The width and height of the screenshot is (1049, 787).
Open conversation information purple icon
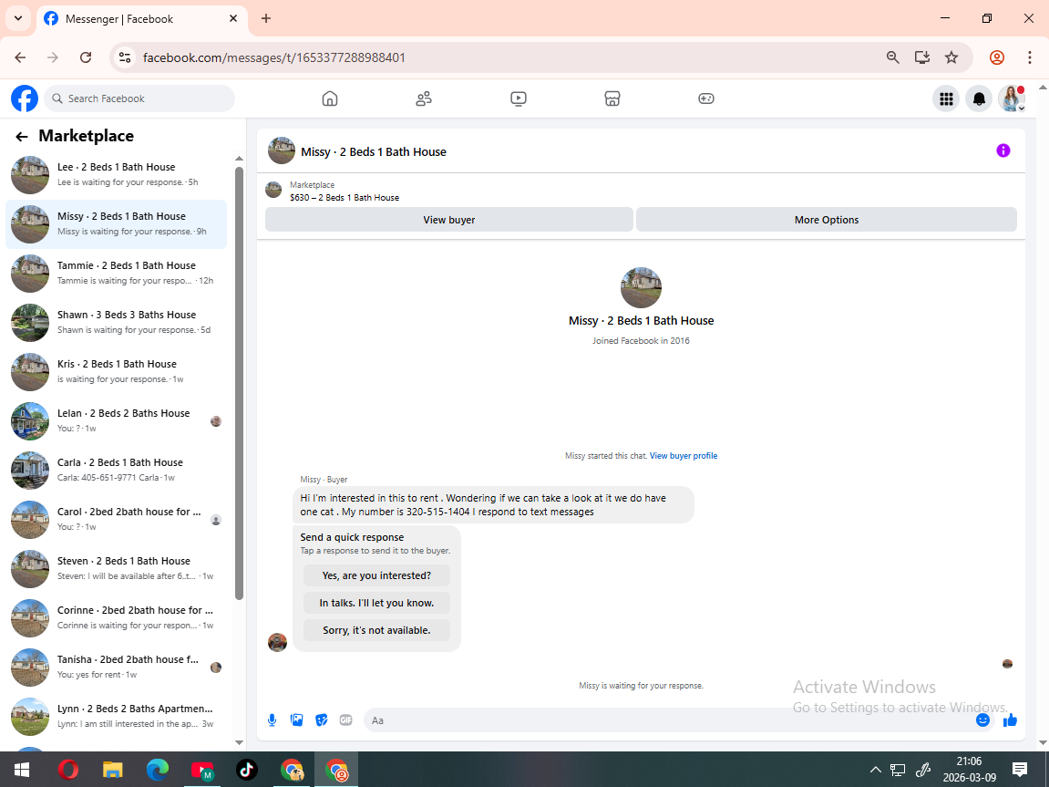pos(1003,150)
